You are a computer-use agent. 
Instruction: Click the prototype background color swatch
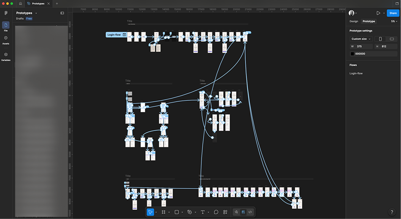click(x=352, y=54)
